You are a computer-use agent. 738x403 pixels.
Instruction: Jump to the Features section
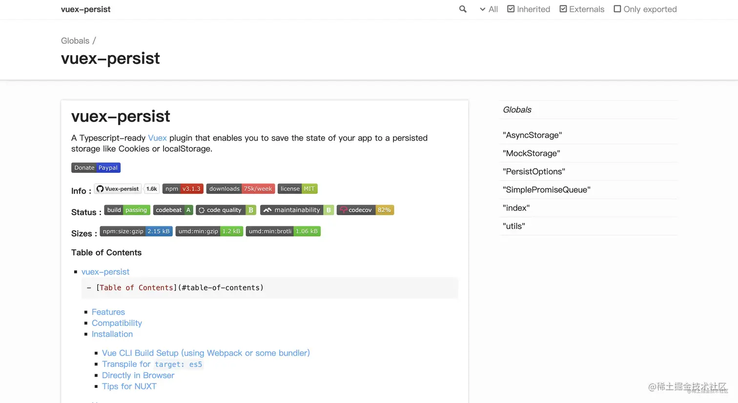[x=108, y=312]
